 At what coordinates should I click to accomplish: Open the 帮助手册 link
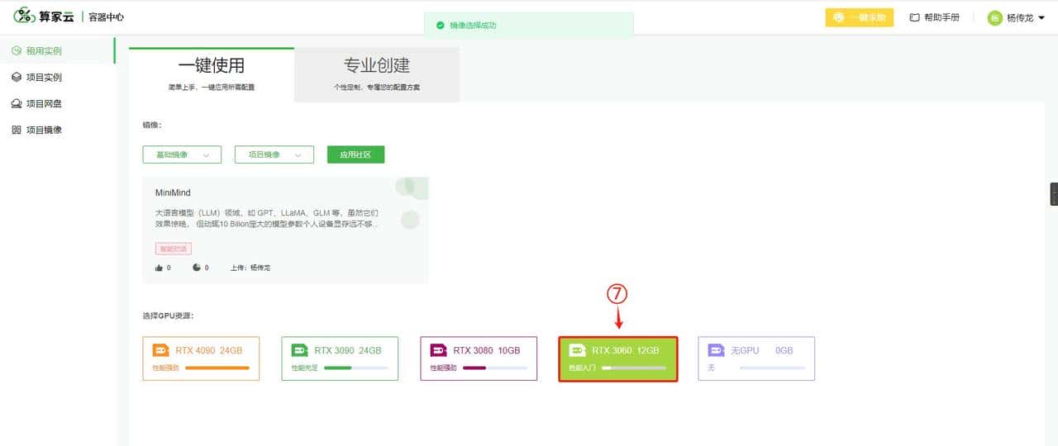935,17
